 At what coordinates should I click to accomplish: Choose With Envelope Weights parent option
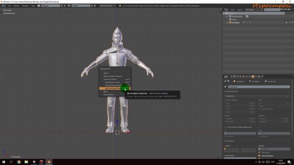pos(115,85)
